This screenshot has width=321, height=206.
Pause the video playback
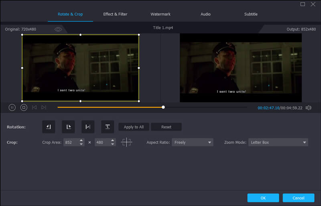[x=12, y=107]
